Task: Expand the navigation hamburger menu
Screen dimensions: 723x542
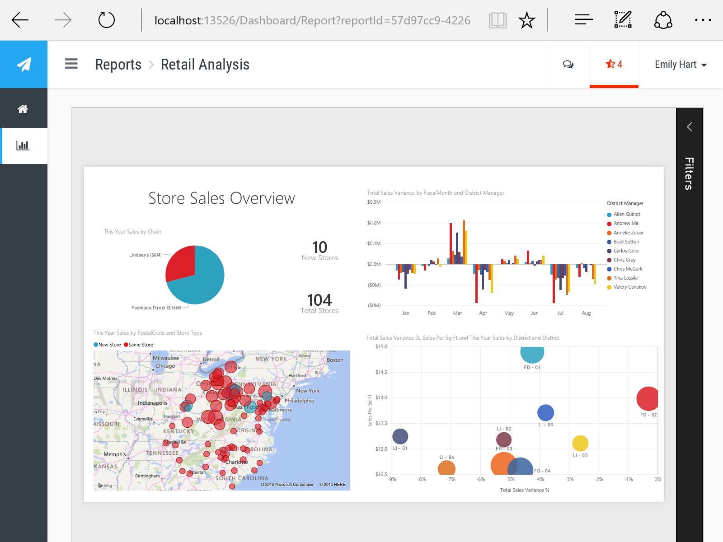Action: (x=71, y=64)
